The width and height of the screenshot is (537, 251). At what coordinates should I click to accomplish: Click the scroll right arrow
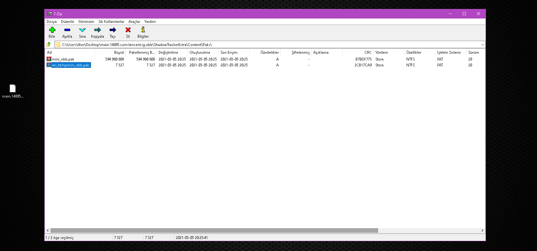(482, 231)
